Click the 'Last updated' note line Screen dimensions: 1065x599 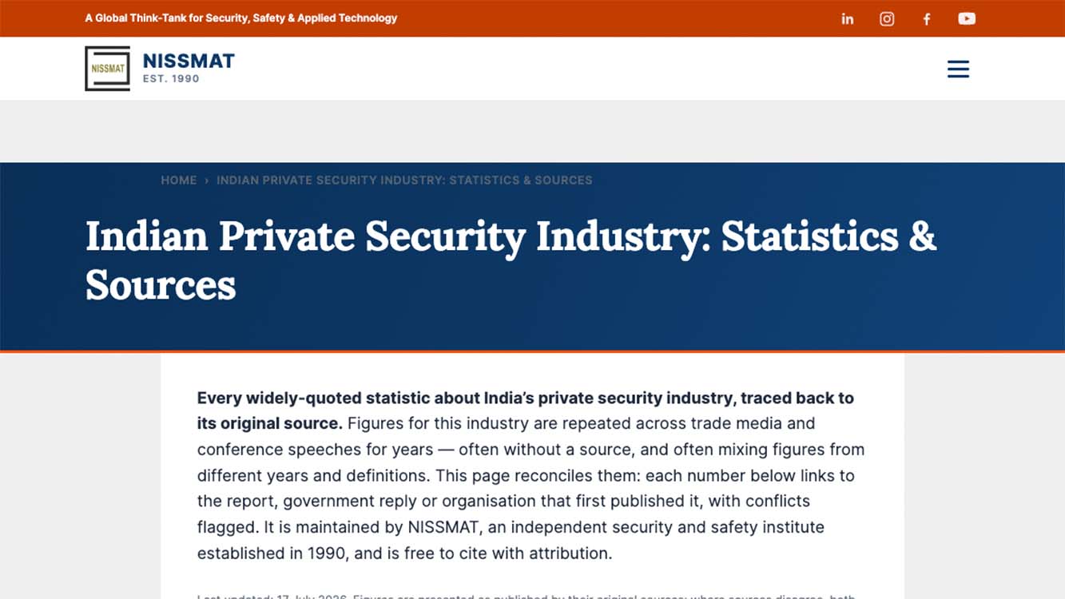(526, 596)
